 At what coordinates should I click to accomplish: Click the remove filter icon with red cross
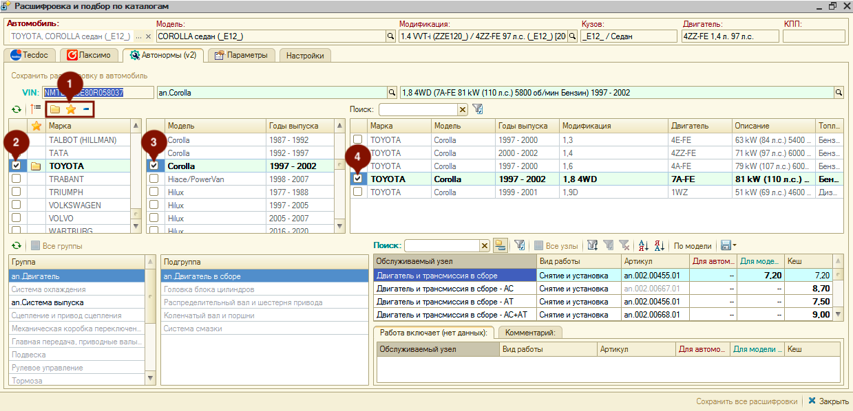pyautogui.click(x=624, y=245)
